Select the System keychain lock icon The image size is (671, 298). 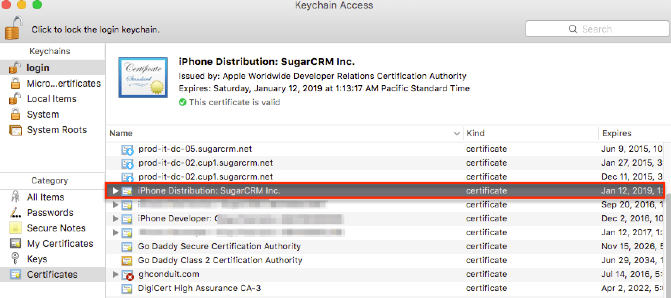15,114
